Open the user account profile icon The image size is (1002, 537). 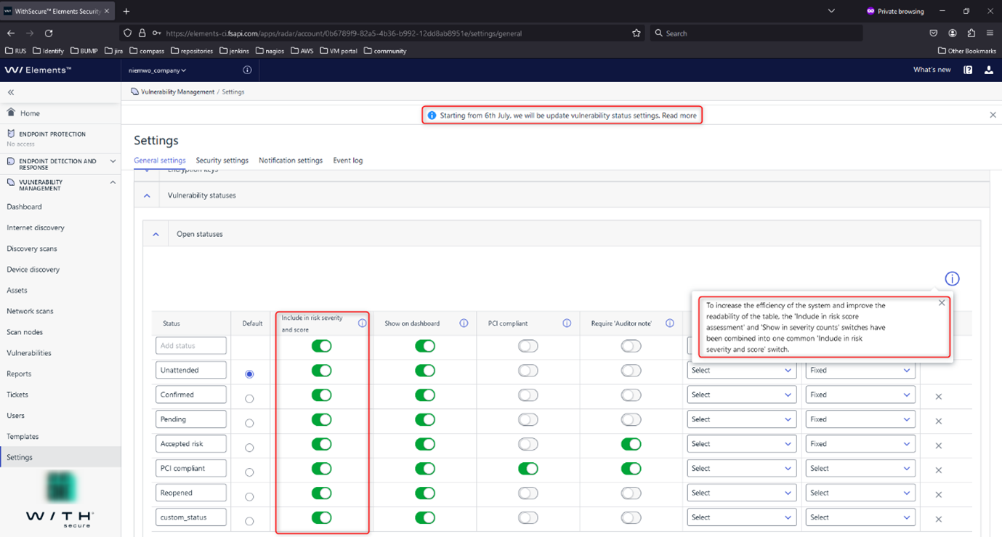point(988,70)
